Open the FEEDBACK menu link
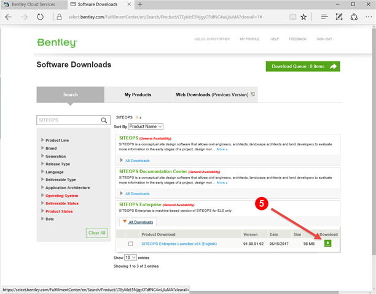 point(298,39)
